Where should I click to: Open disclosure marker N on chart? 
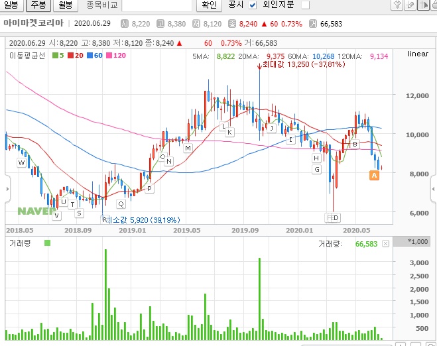[x=169, y=161]
